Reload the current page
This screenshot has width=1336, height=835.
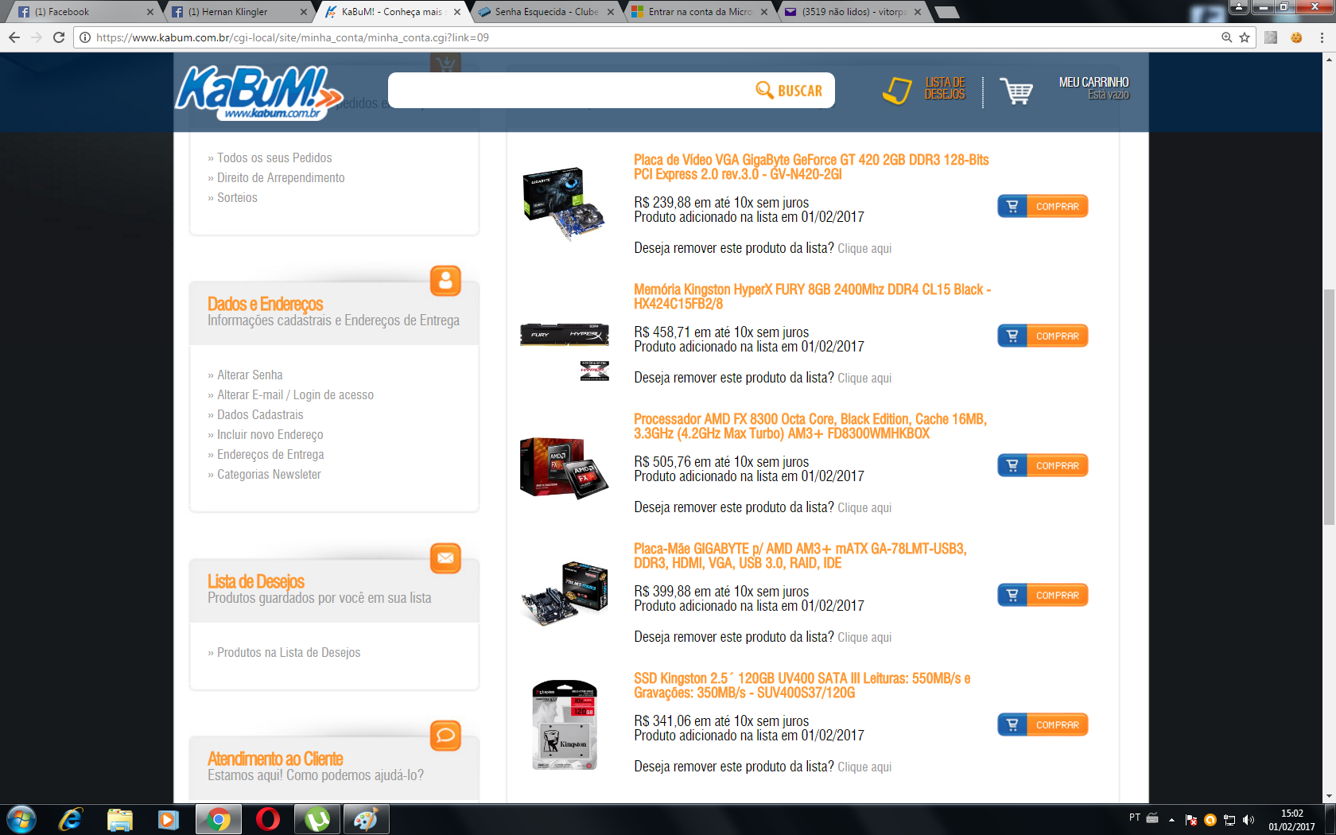59,37
